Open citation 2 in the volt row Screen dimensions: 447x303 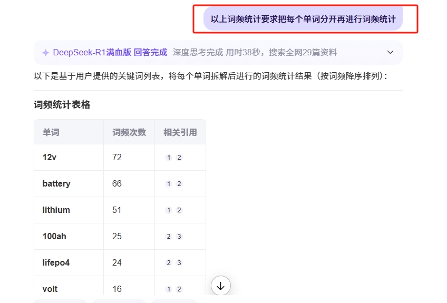click(179, 289)
